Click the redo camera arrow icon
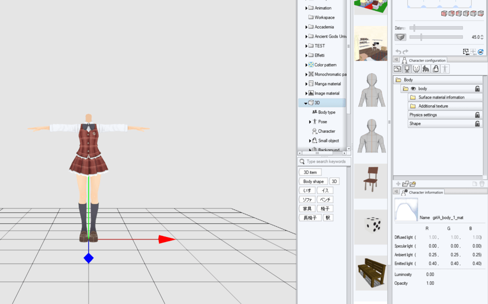 (405, 52)
